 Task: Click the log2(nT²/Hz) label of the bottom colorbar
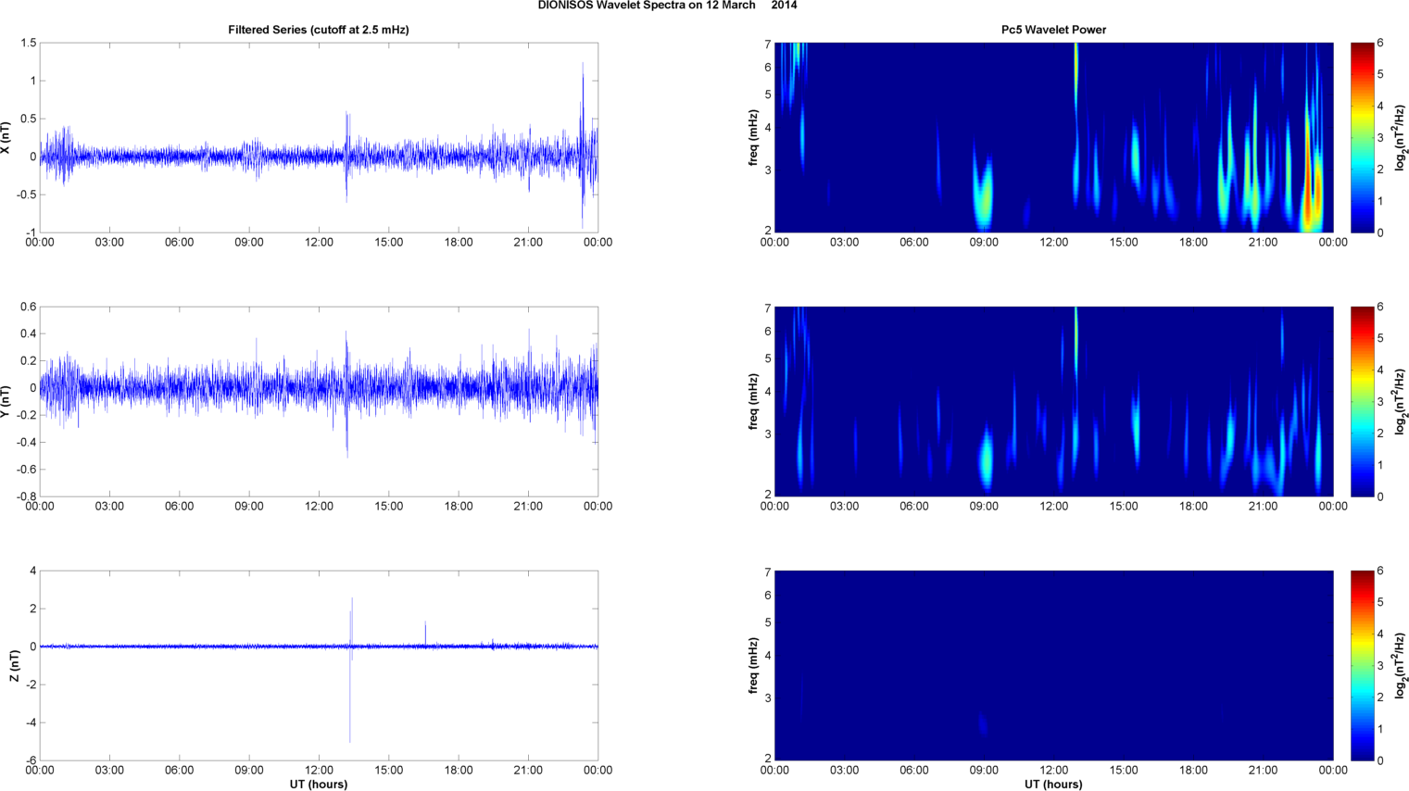coord(1401,666)
